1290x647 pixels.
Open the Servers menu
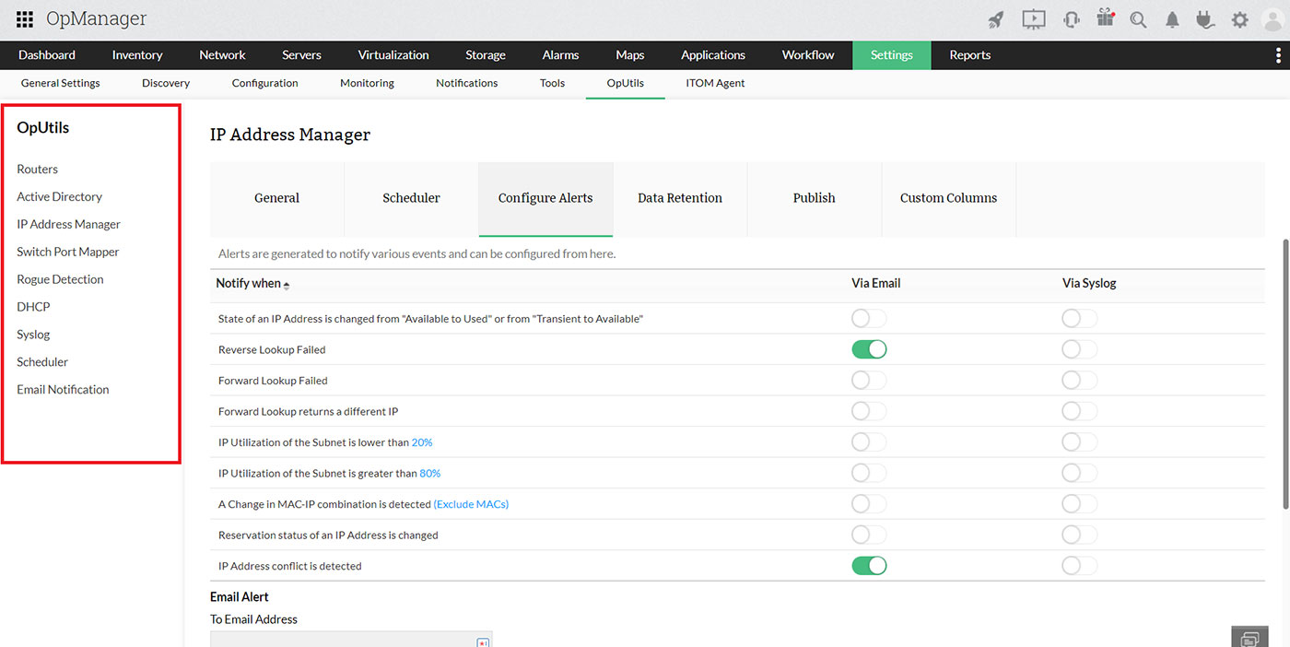[x=301, y=55]
